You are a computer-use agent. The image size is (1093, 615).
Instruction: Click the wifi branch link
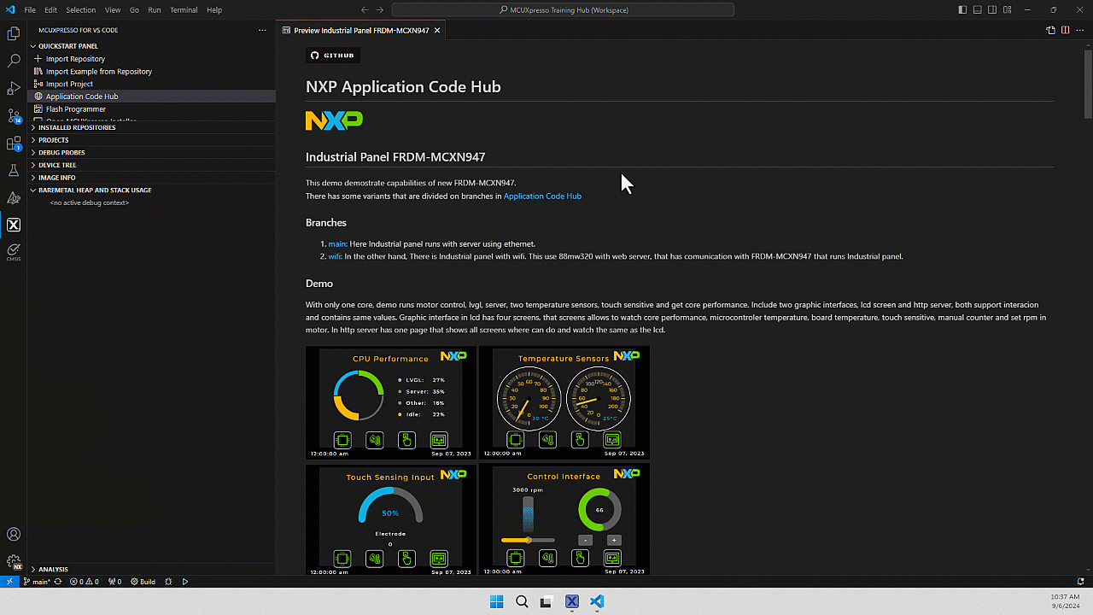tap(335, 256)
